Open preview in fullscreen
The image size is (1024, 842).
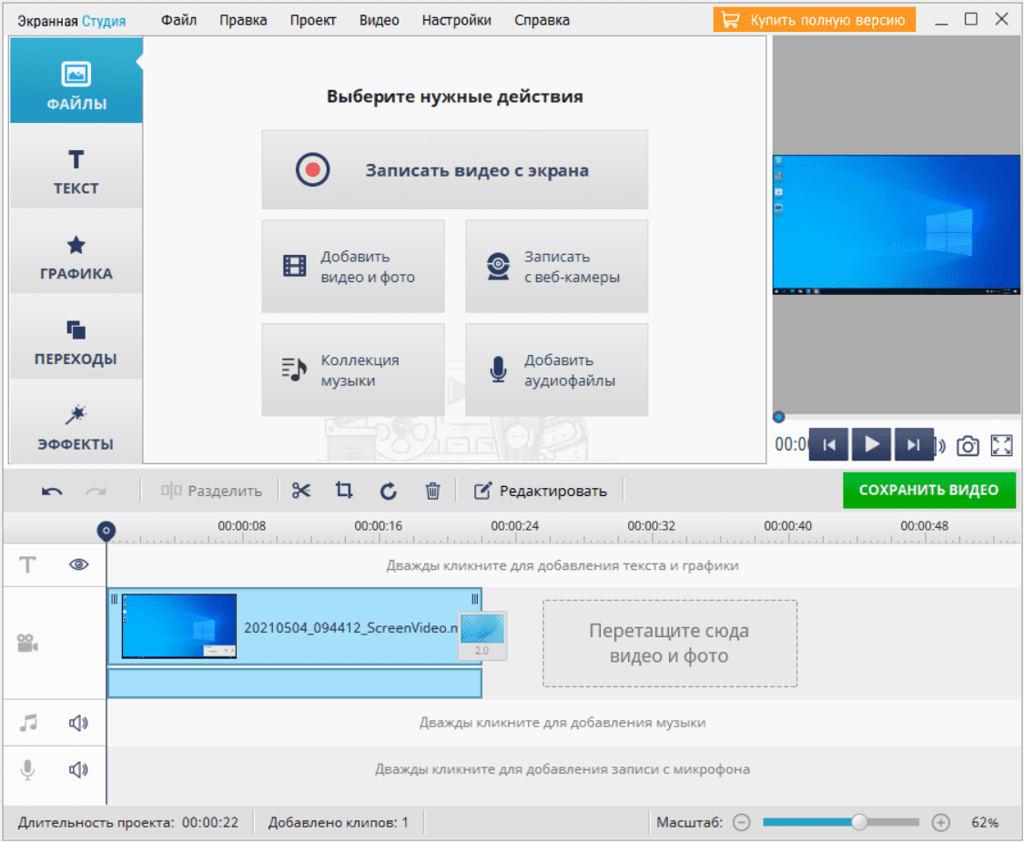tap(1002, 445)
